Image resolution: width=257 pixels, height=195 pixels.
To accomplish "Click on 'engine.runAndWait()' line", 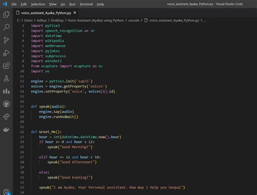I will [x=59, y=116].
